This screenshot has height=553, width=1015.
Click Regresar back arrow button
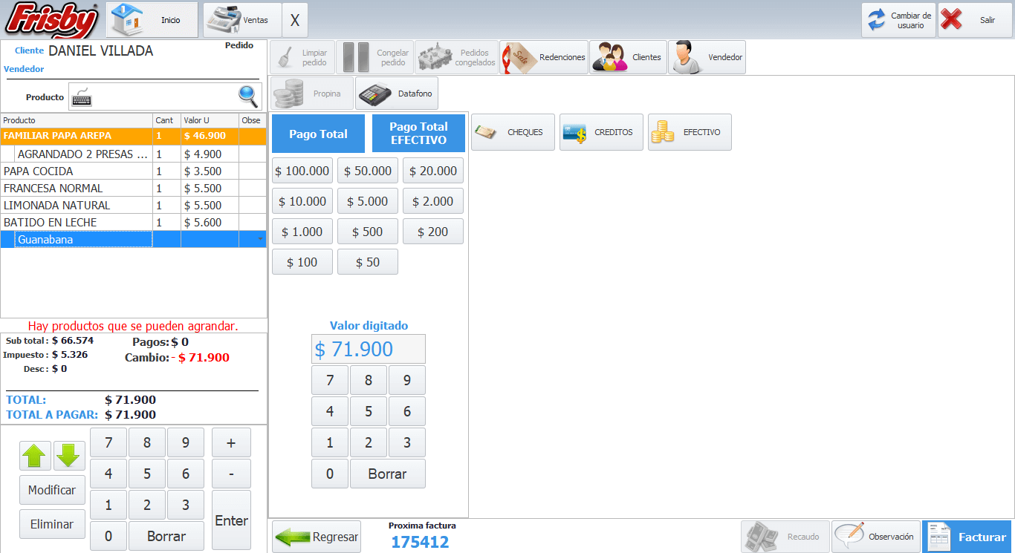(317, 537)
